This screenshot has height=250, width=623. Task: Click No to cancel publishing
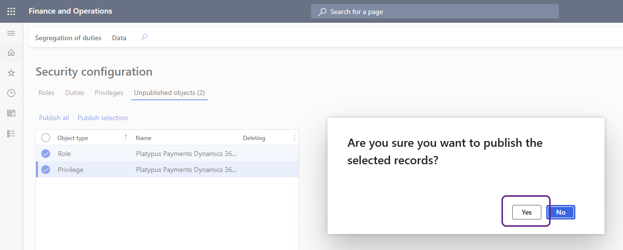coord(561,212)
